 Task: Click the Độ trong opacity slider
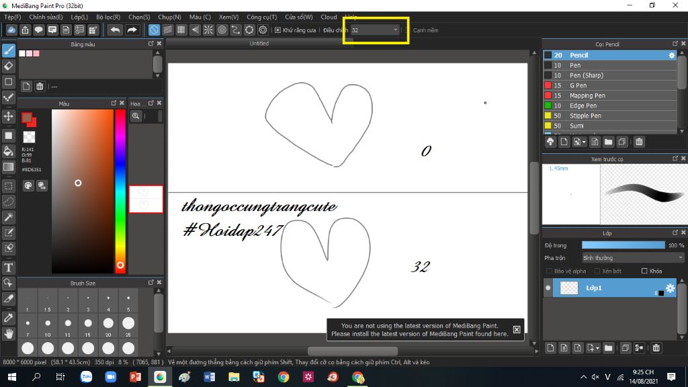point(623,245)
